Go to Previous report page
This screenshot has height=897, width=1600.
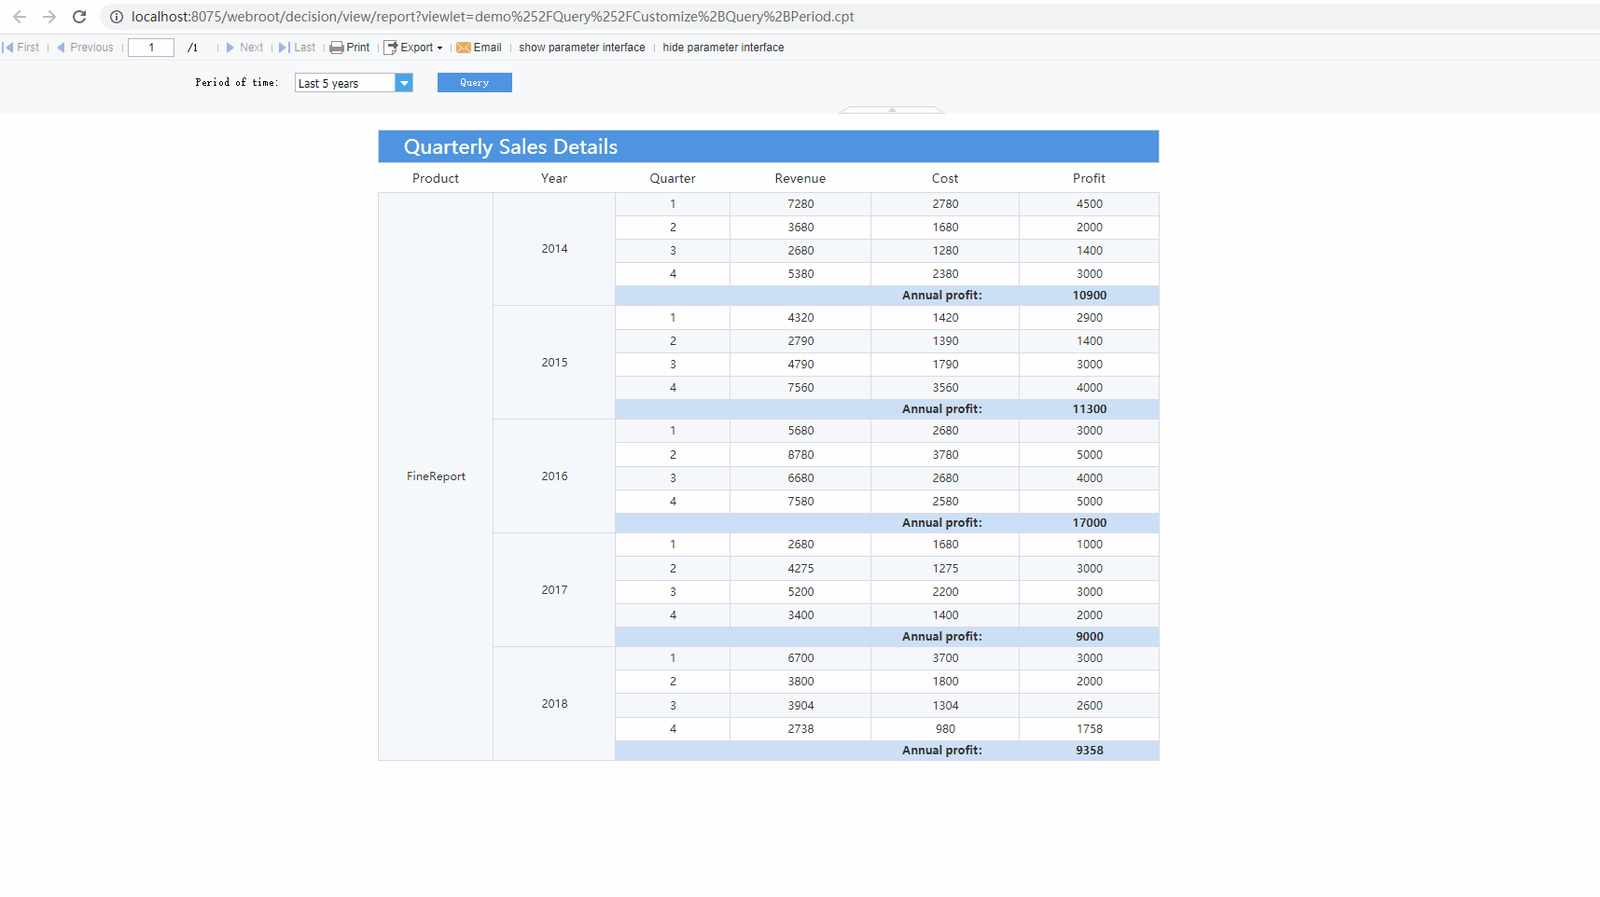click(85, 48)
